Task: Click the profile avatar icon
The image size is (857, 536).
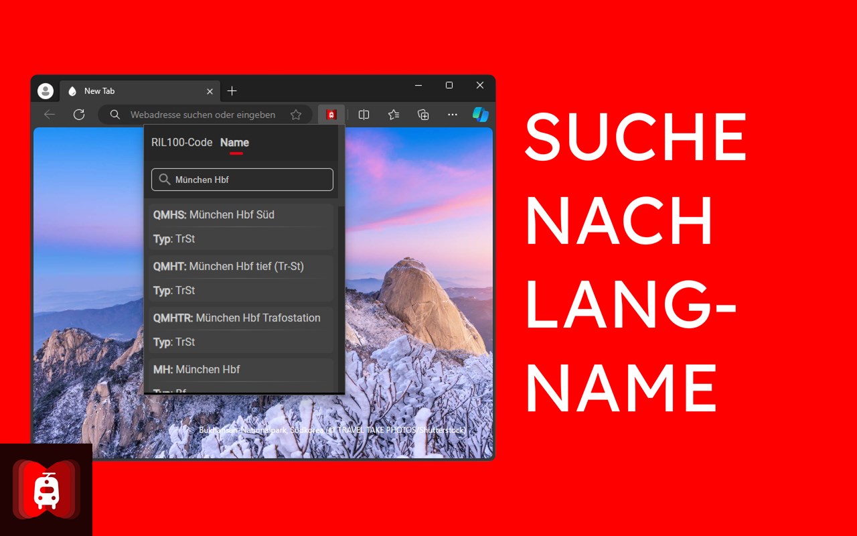Action: click(x=46, y=91)
